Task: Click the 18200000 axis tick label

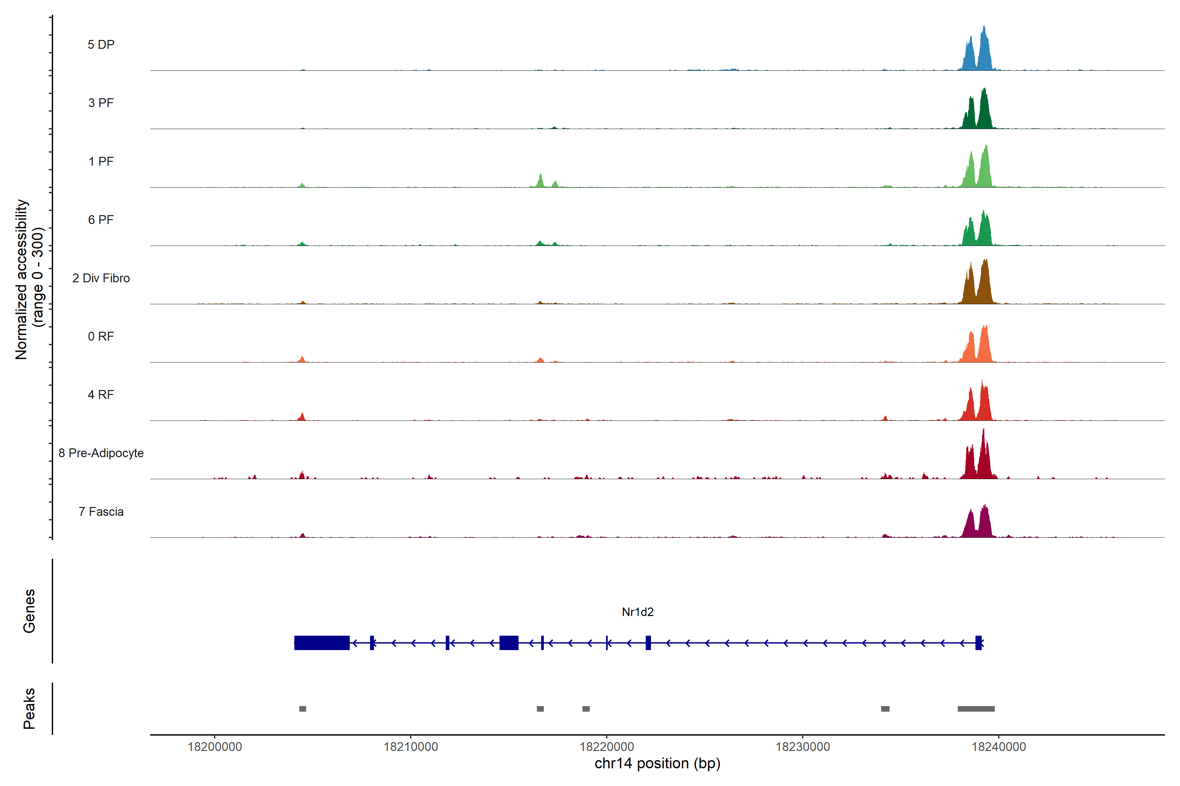Action: click(x=215, y=747)
